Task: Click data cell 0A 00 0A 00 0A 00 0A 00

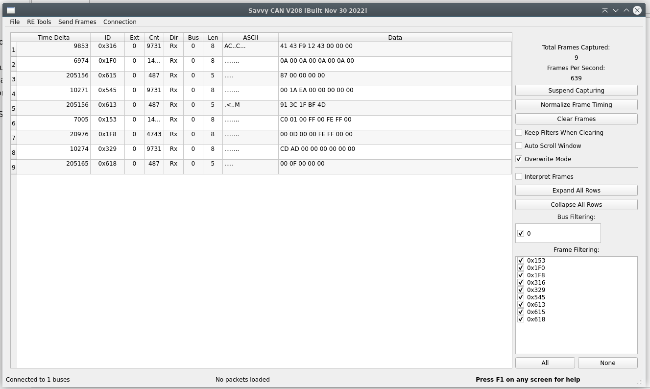Action: click(x=395, y=64)
